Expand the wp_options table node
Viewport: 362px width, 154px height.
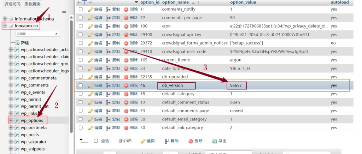pyautogui.click(x=11, y=120)
